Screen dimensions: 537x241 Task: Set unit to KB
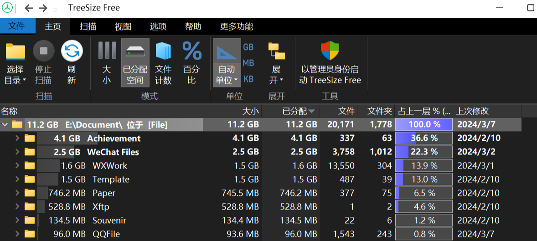pyautogui.click(x=248, y=79)
